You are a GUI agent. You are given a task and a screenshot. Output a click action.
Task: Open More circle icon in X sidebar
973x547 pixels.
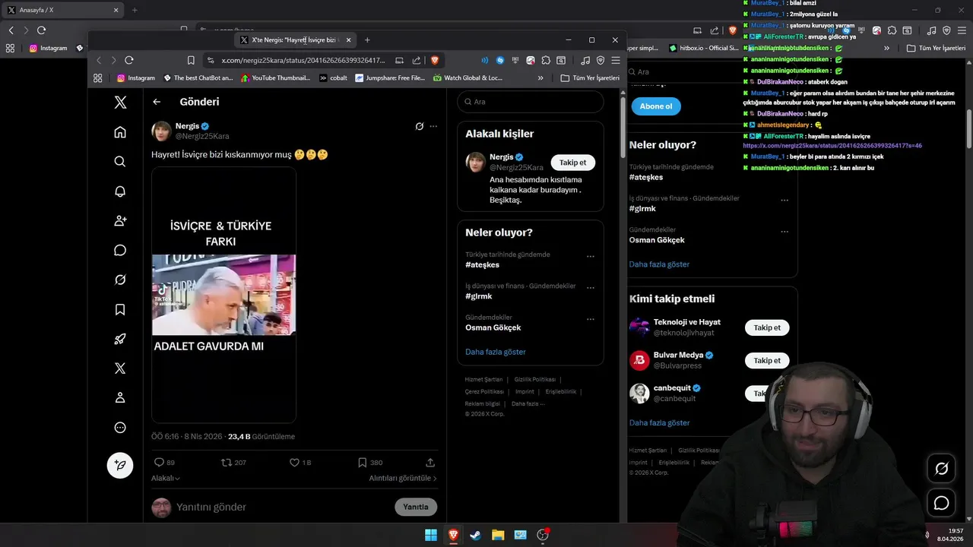click(120, 428)
